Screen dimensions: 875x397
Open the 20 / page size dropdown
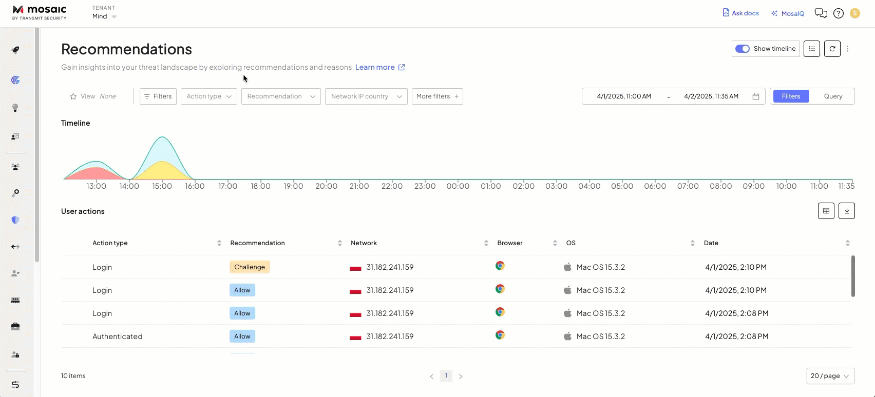click(830, 376)
